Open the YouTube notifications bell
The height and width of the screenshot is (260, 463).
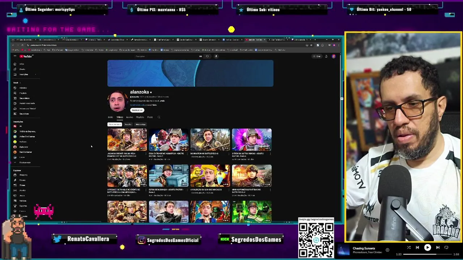[326, 56]
